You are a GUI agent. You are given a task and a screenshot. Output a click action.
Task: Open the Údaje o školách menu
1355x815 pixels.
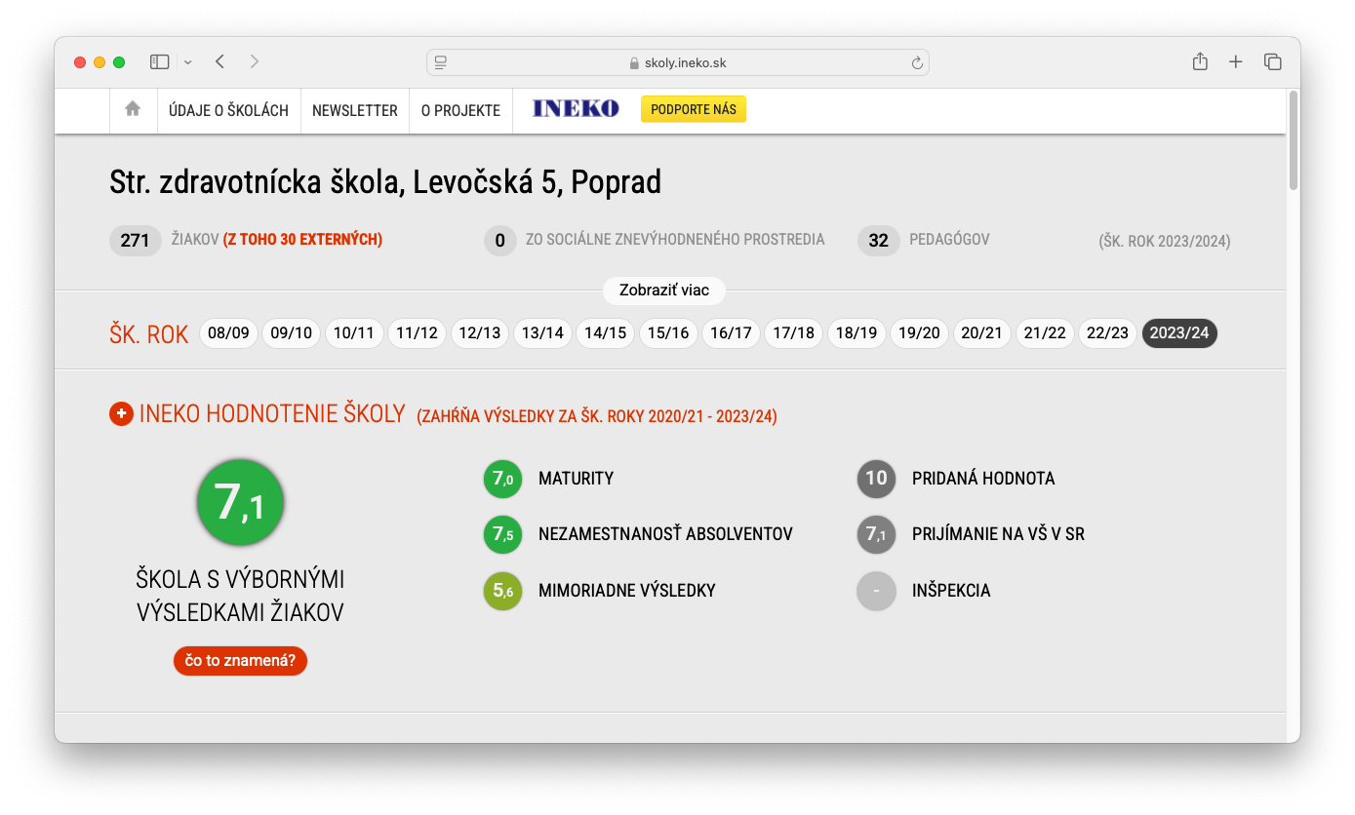(228, 110)
